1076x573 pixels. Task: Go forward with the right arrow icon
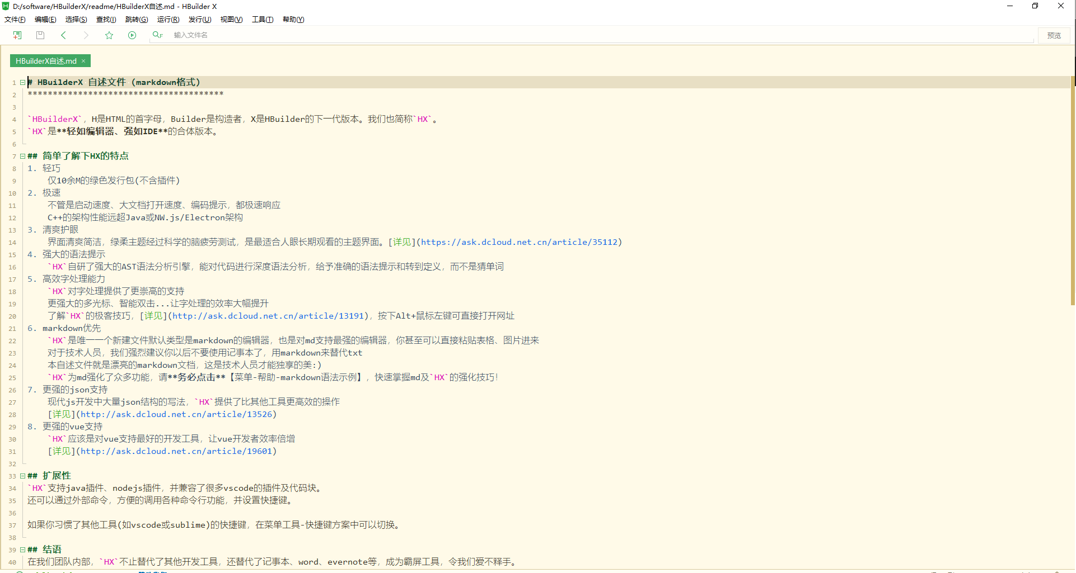pyautogui.click(x=86, y=35)
